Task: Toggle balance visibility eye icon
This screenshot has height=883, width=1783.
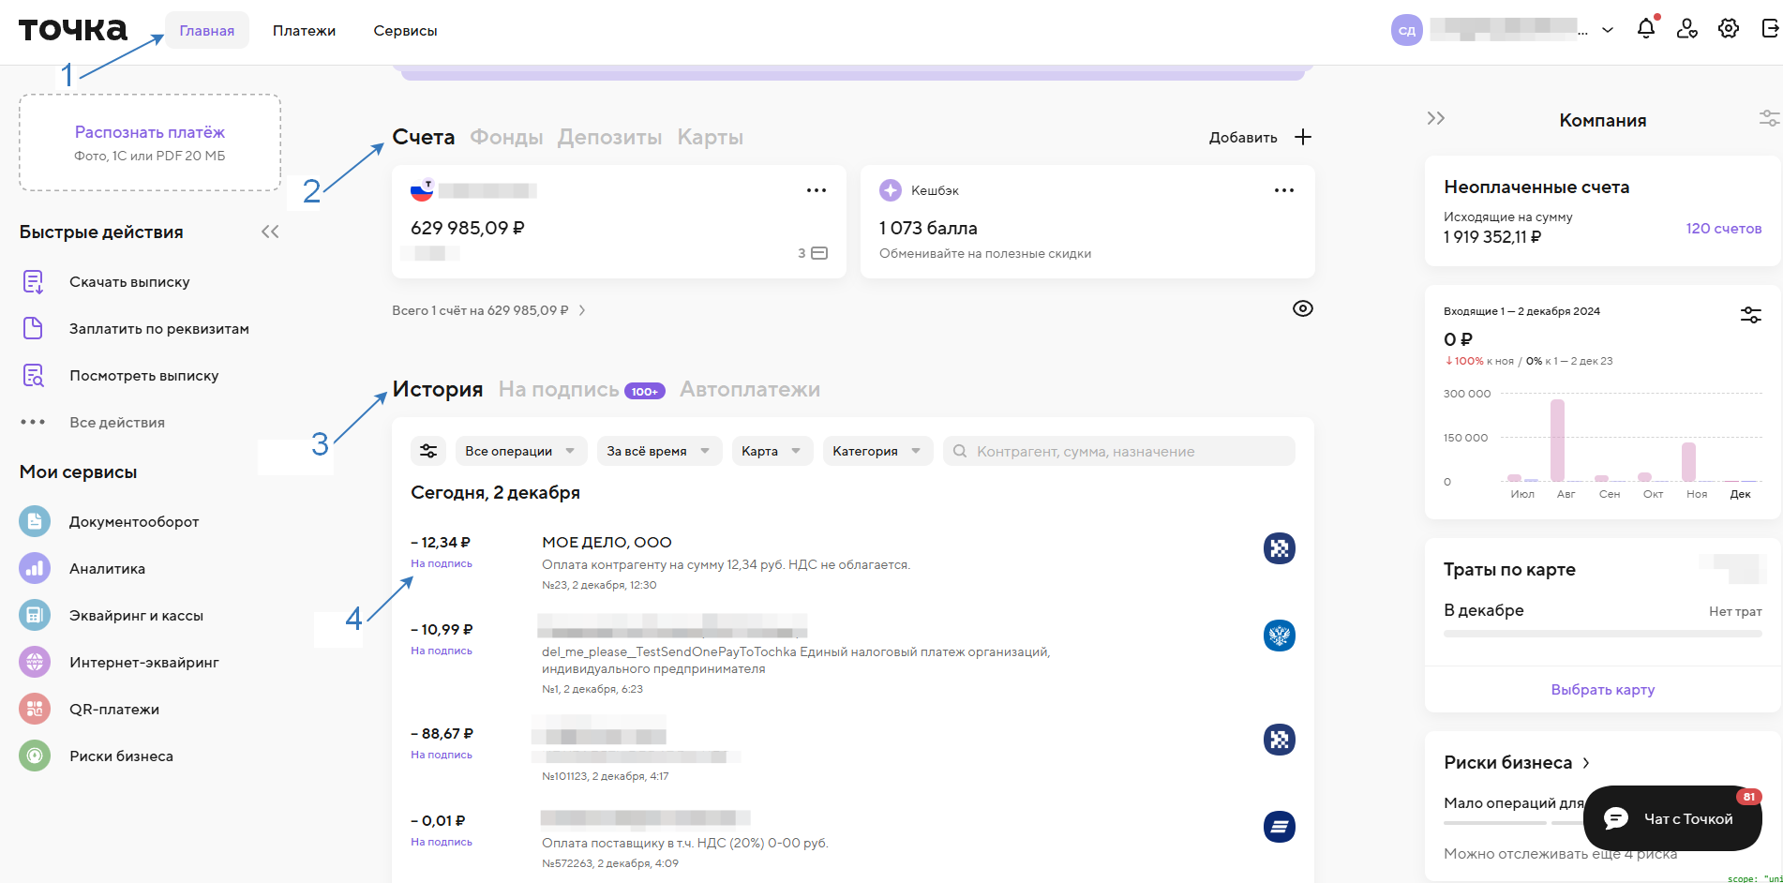Action: tap(1302, 308)
